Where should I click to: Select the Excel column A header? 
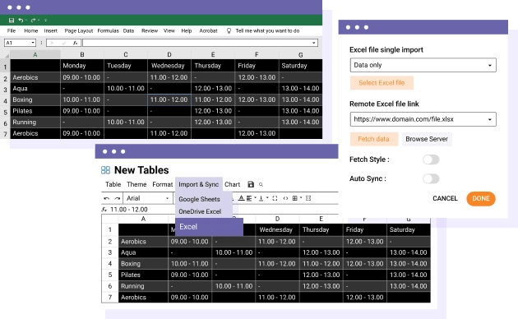[35, 54]
